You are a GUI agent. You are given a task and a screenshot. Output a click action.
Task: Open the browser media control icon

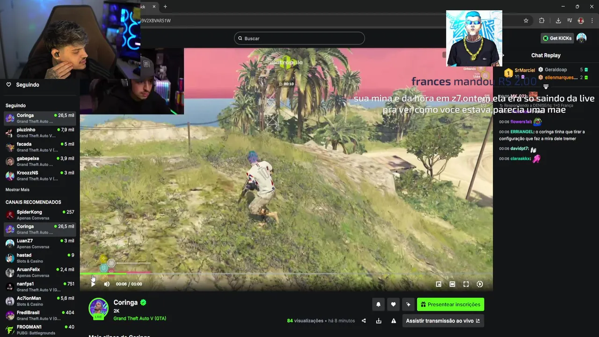click(x=570, y=21)
